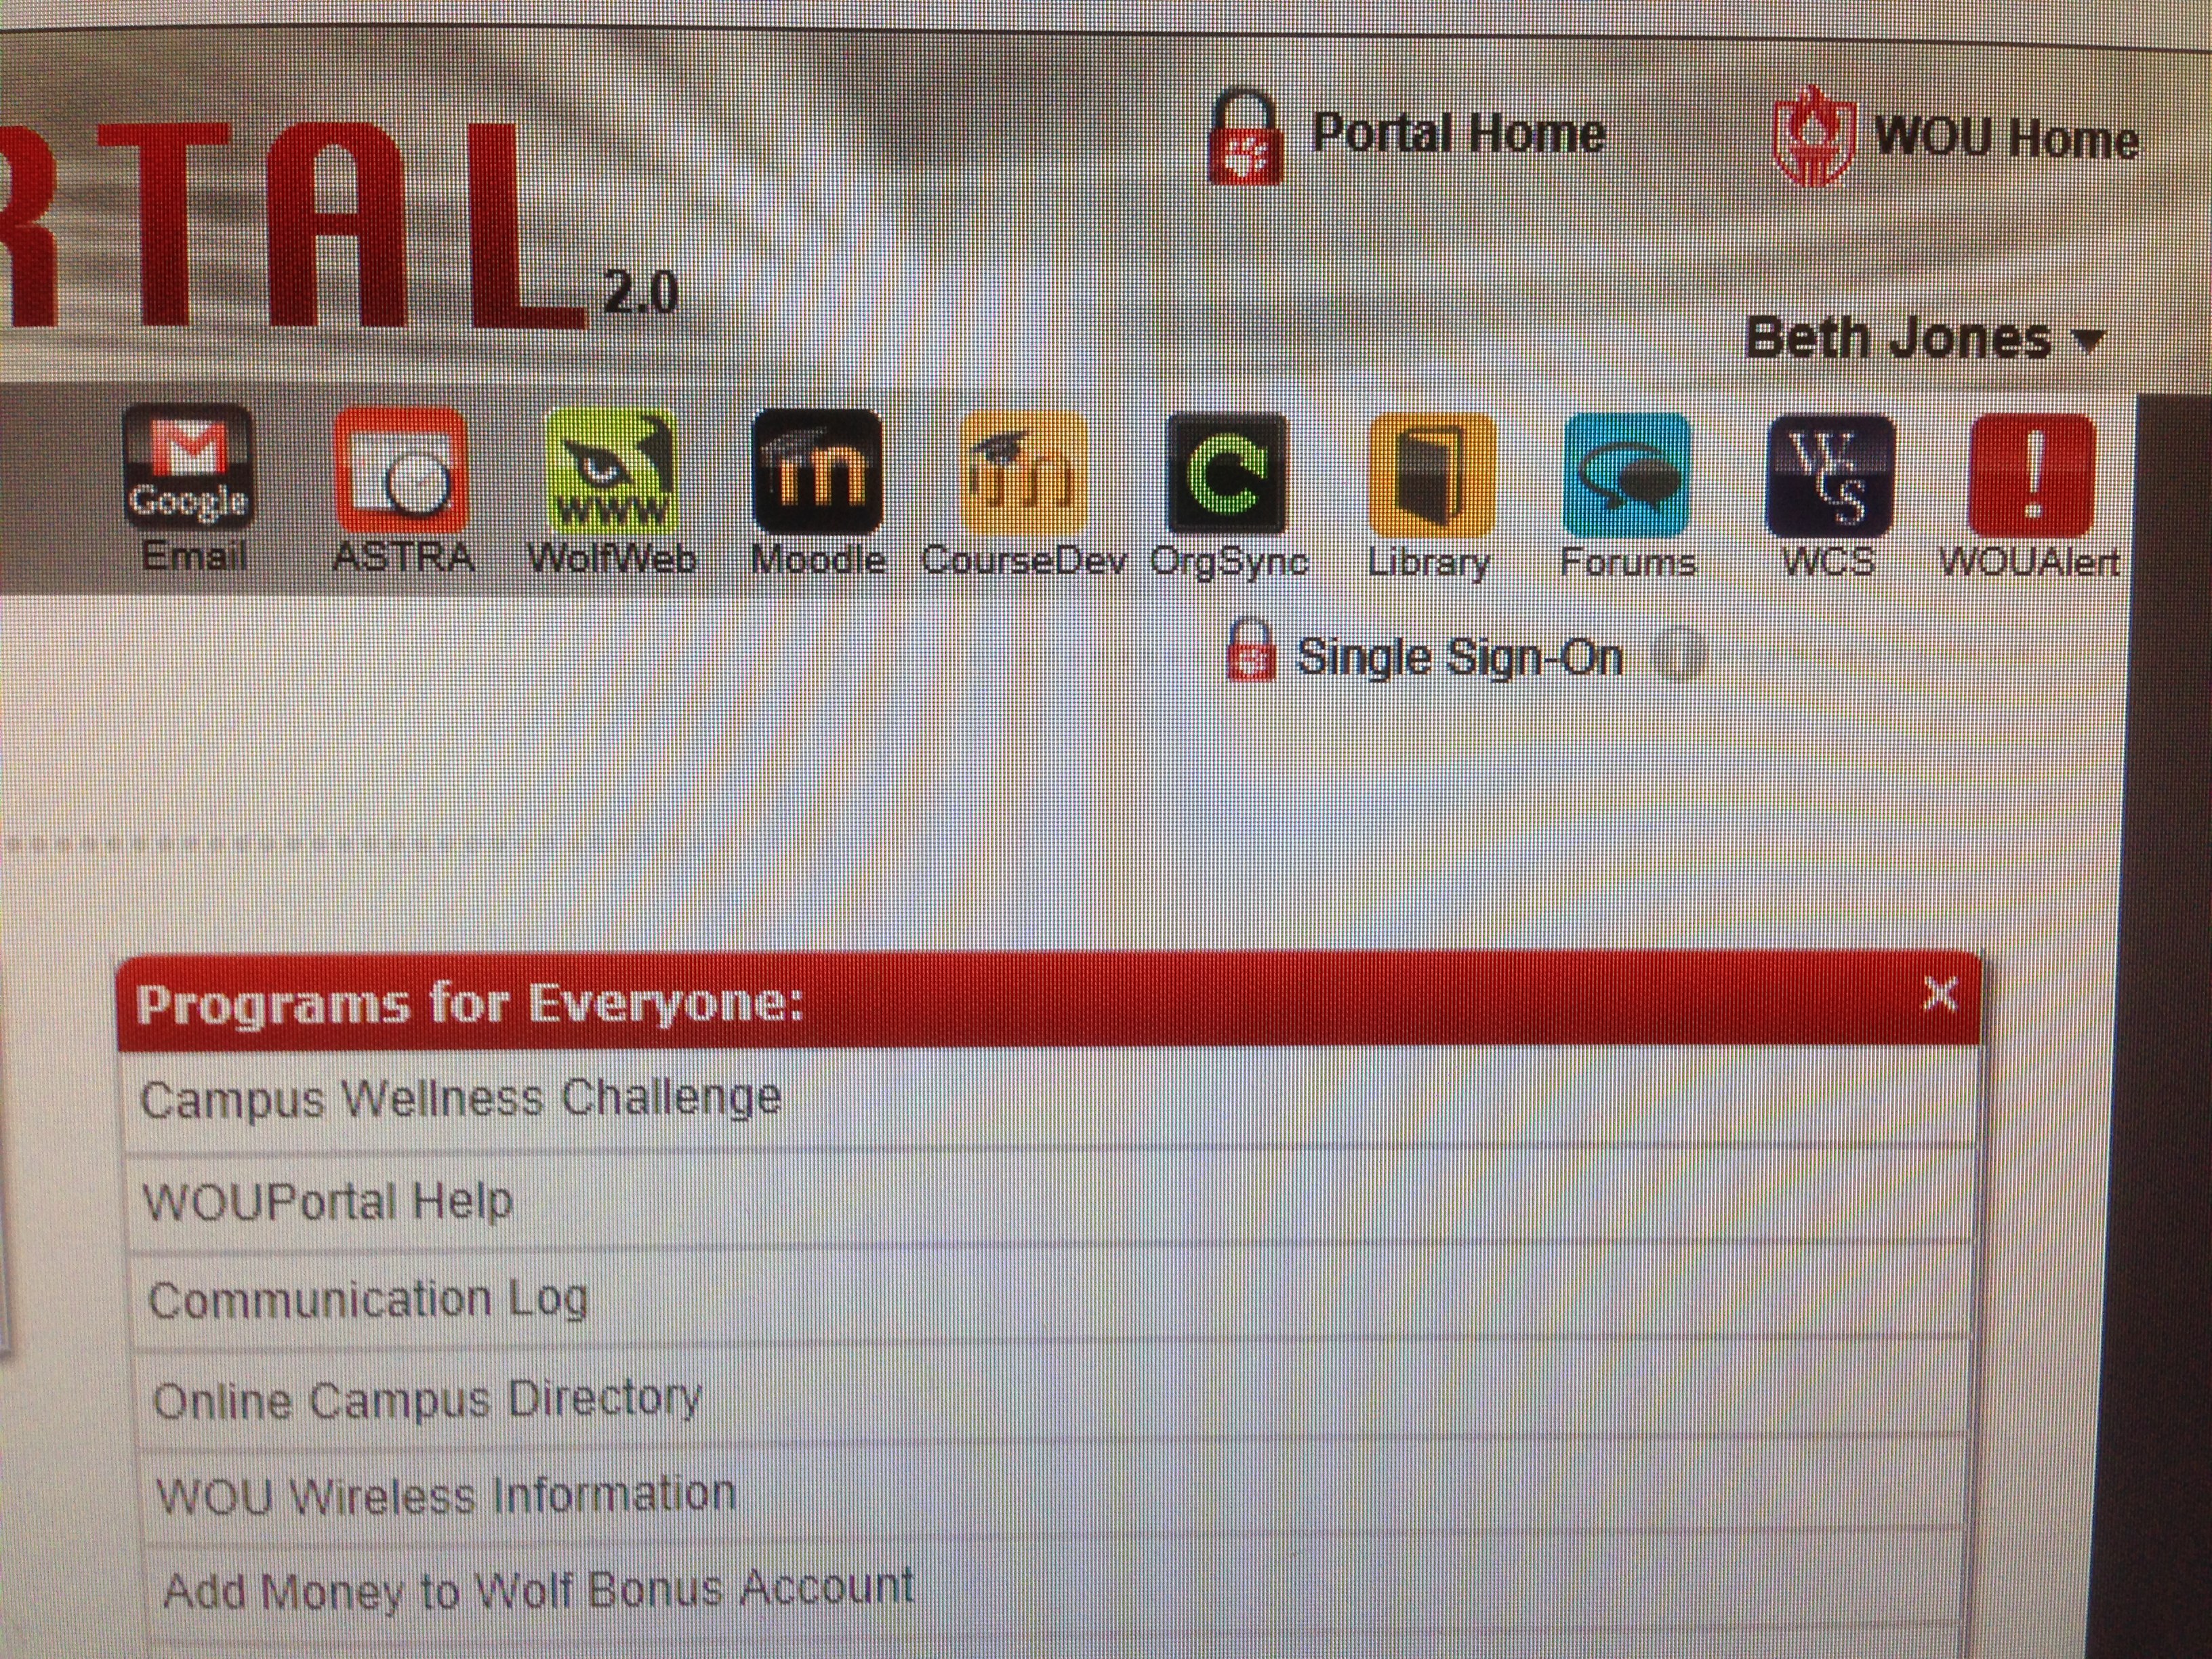Click the PORTAL 2.0 logo

[x=340, y=225]
